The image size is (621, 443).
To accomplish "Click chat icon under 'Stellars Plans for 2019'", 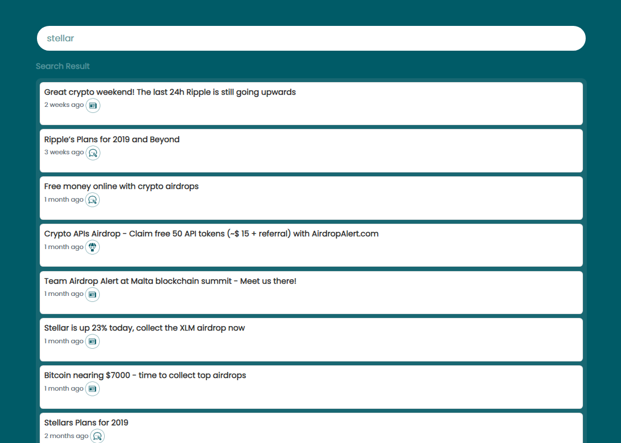I will [98, 436].
